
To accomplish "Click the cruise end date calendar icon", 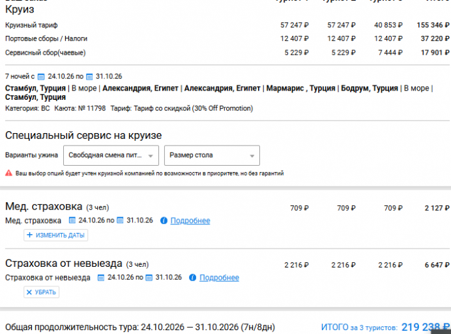I will click(89, 77).
